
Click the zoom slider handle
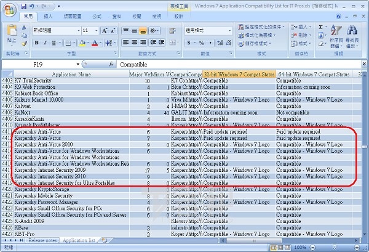point(335,247)
